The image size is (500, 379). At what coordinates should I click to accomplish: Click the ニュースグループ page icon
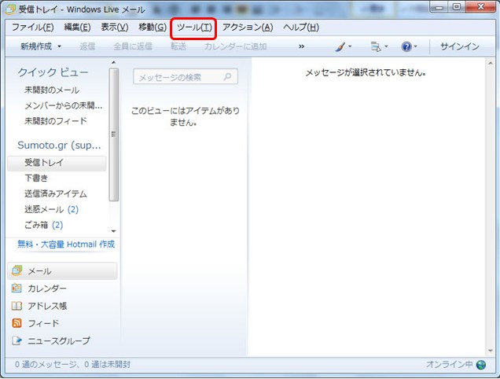pos(17,340)
